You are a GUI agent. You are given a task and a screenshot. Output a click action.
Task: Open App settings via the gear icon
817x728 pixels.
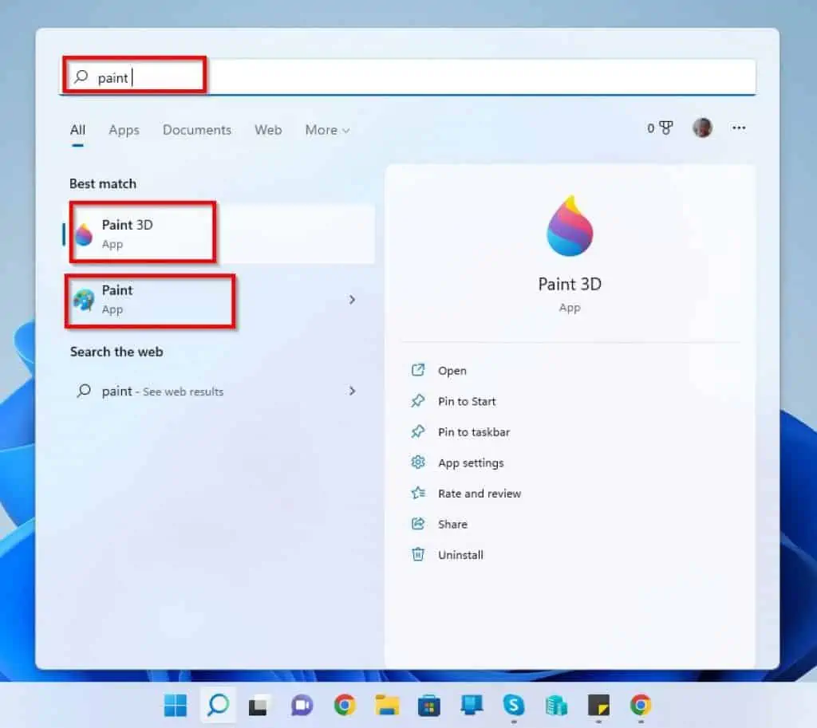pyautogui.click(x=418, y=463)
